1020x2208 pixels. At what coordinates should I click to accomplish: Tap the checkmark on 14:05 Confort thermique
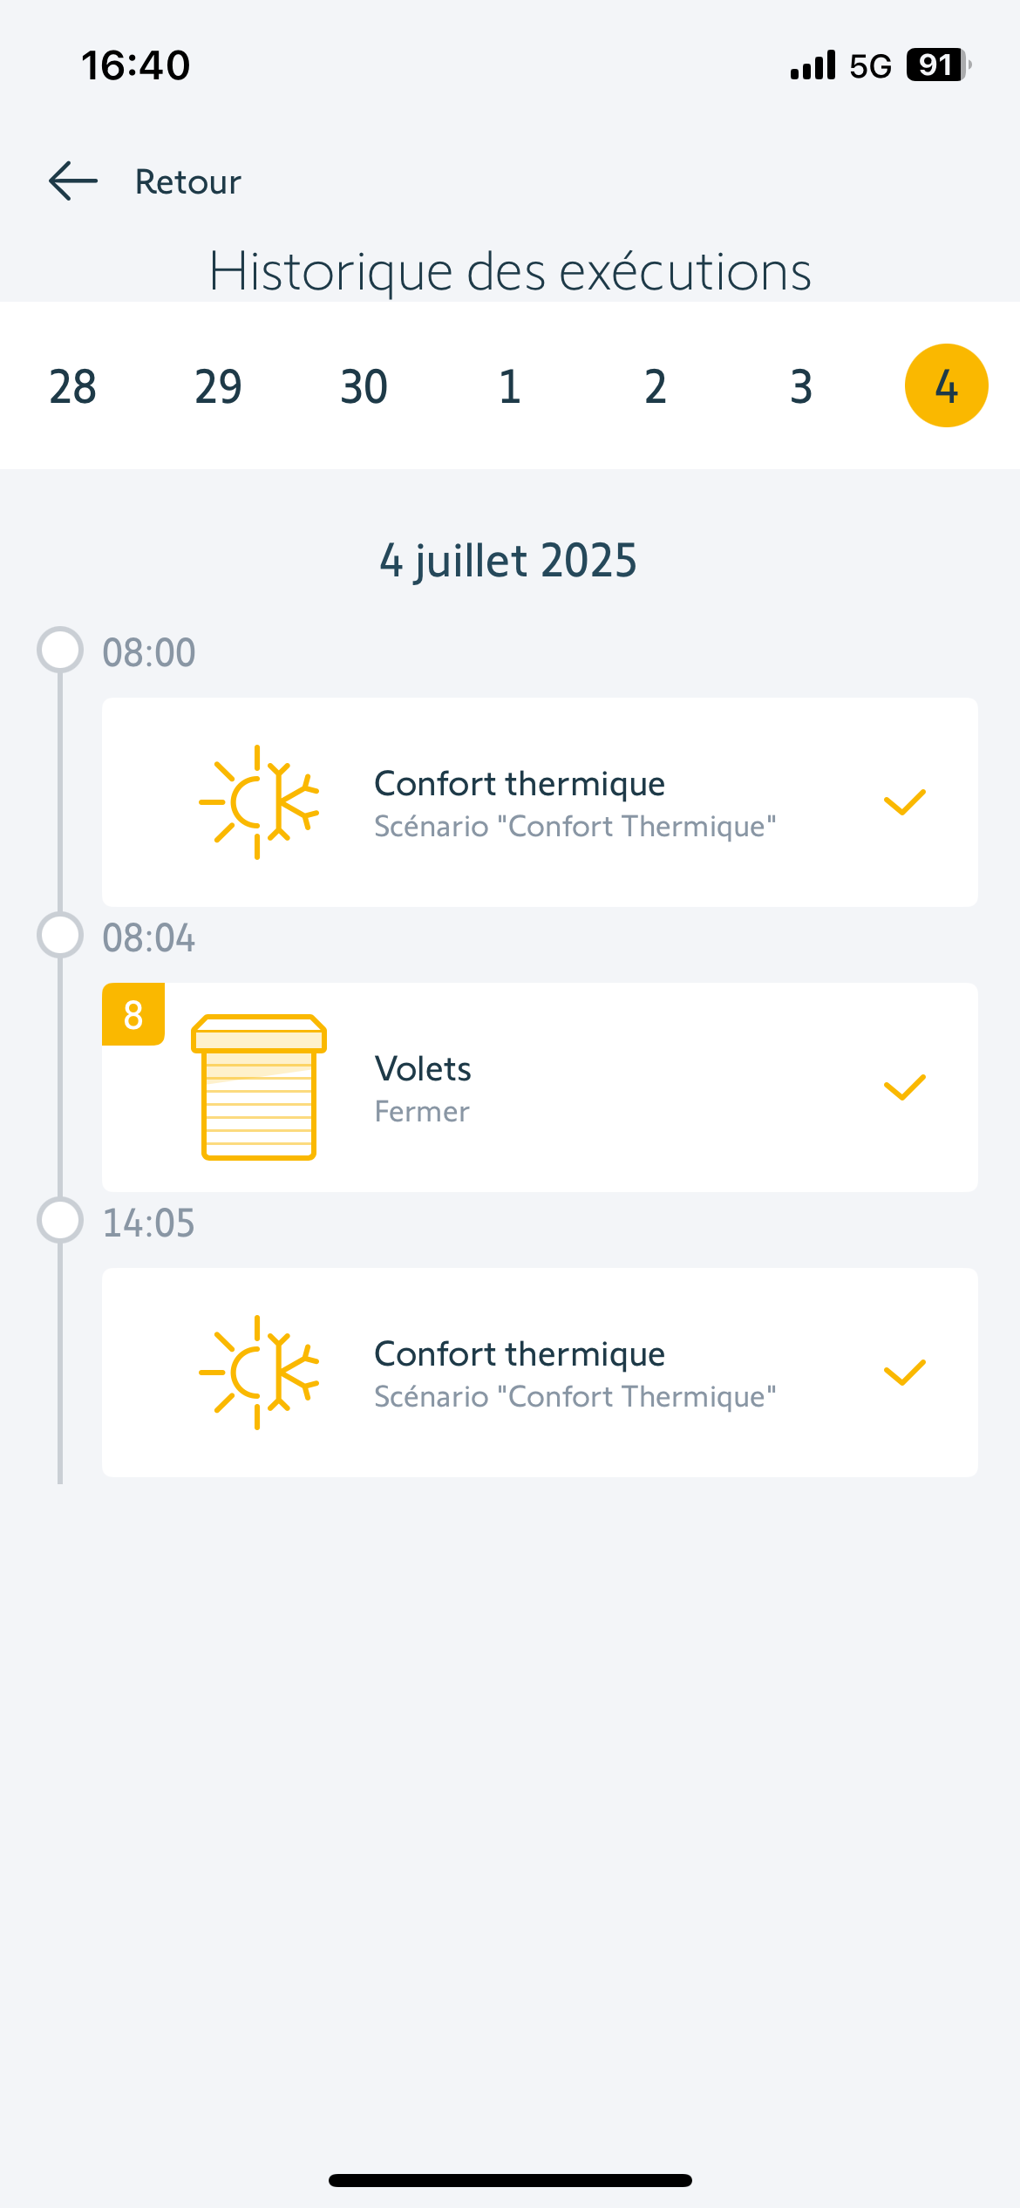pos(904,1373)
